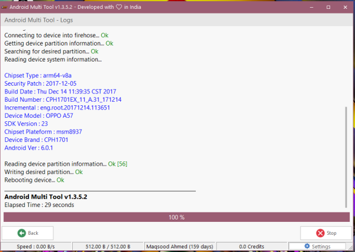Click the green back arrow icon
The image size is (355, 252).
pyautogui.click(x=22, y=233)
